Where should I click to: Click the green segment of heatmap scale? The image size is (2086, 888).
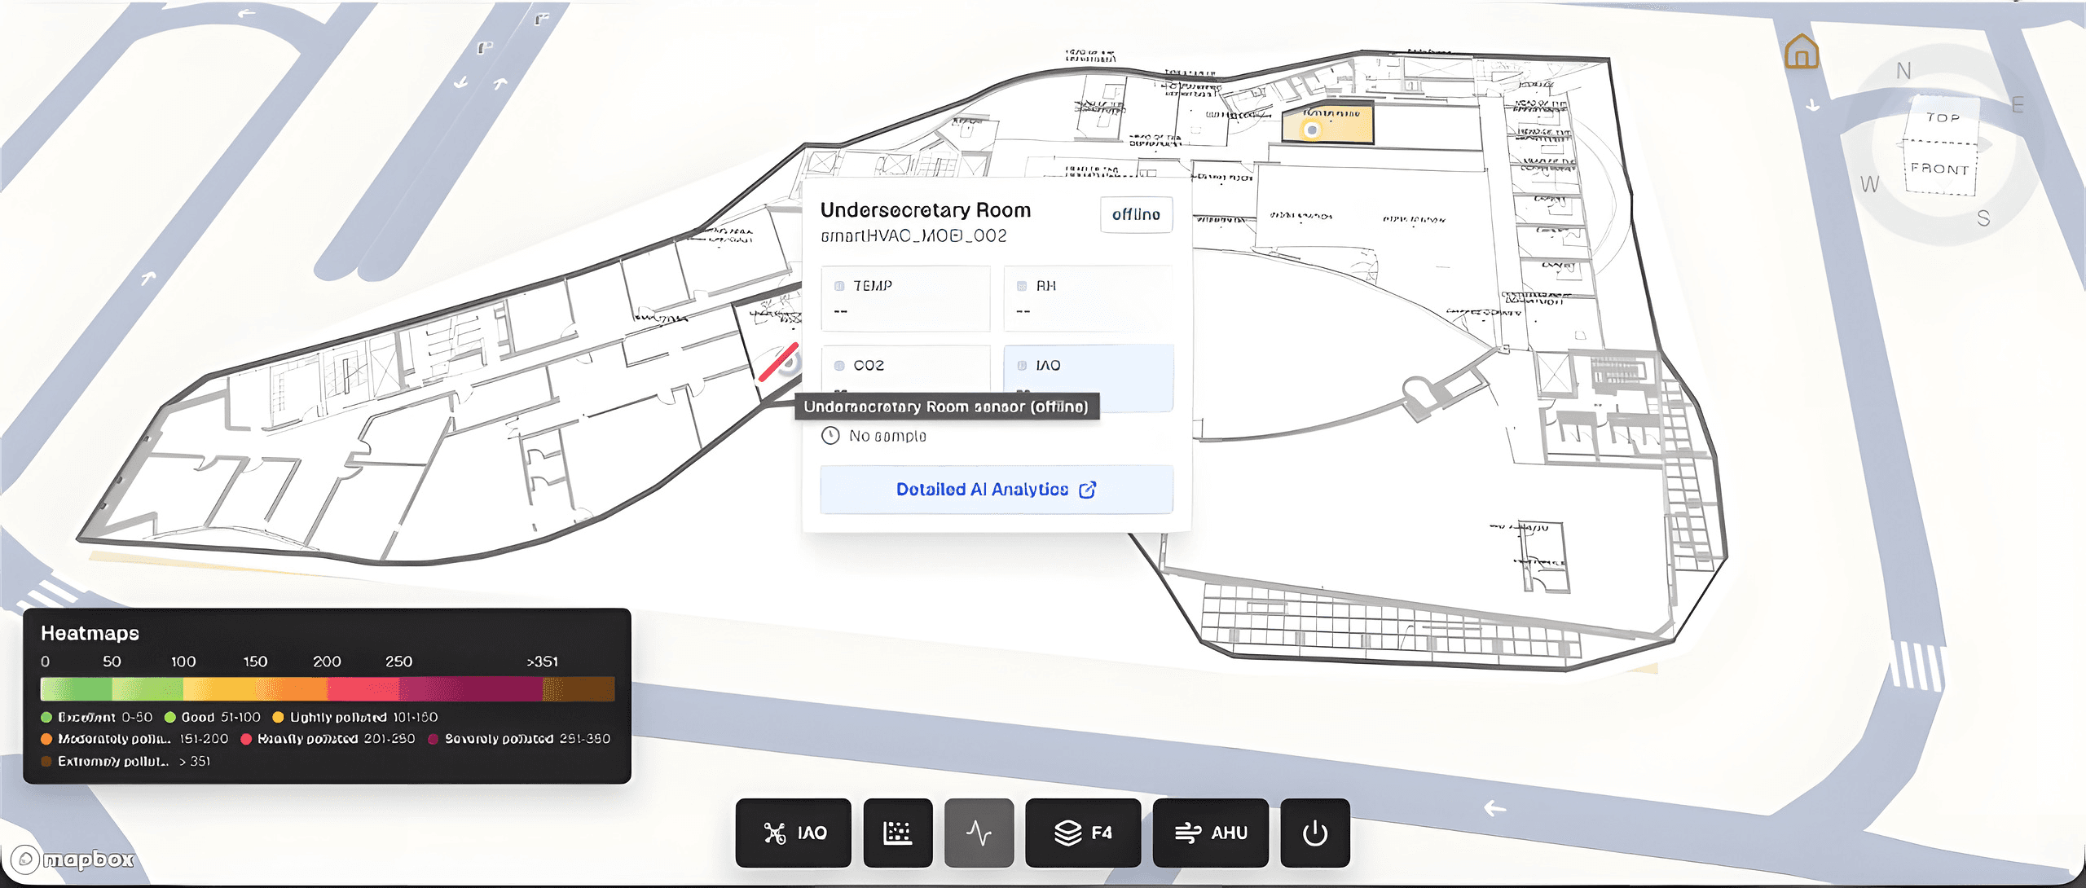76,689
